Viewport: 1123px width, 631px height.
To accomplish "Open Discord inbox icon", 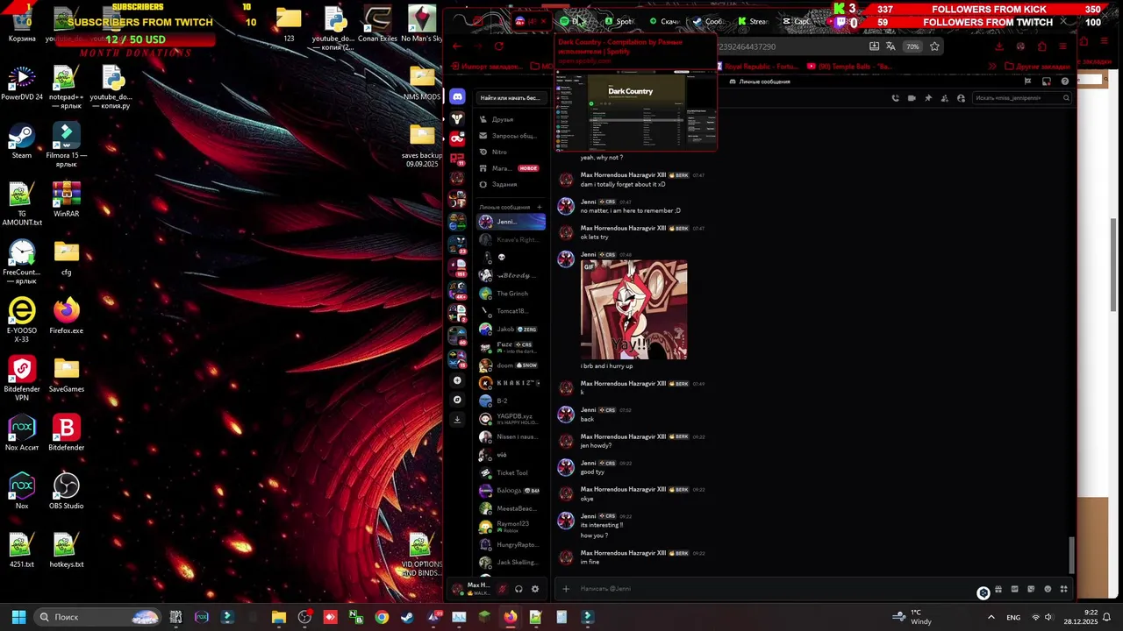I will 1046,82.
